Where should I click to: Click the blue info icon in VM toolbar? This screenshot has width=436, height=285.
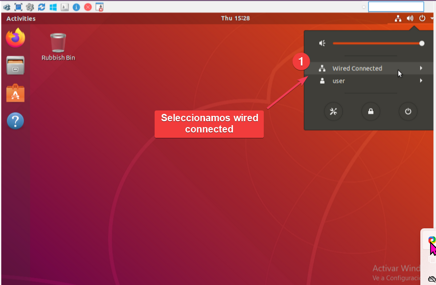pyautogui.click(x=76, y=7)
